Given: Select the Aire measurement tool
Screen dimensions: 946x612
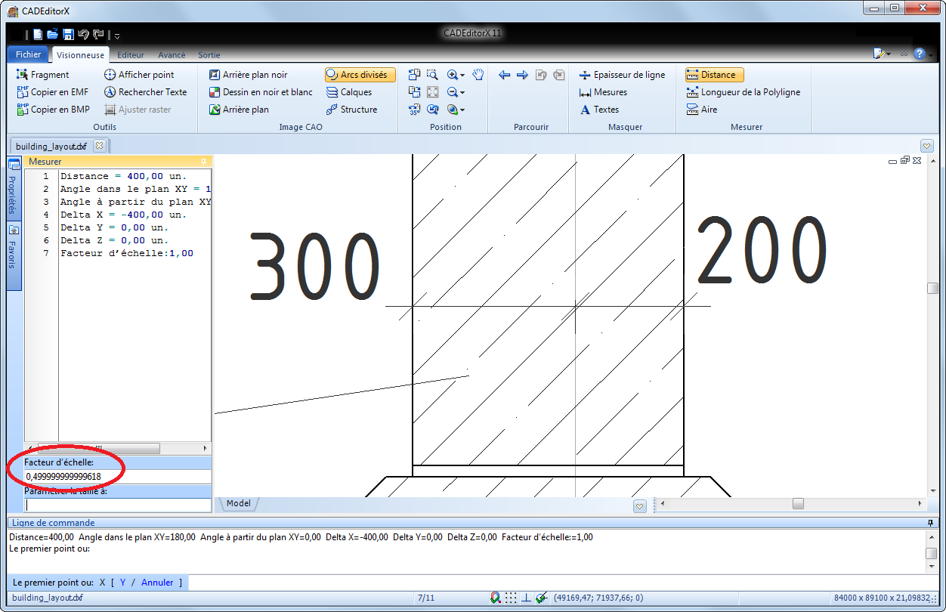Looking at the screenshot, I should (x=702, y=110).
